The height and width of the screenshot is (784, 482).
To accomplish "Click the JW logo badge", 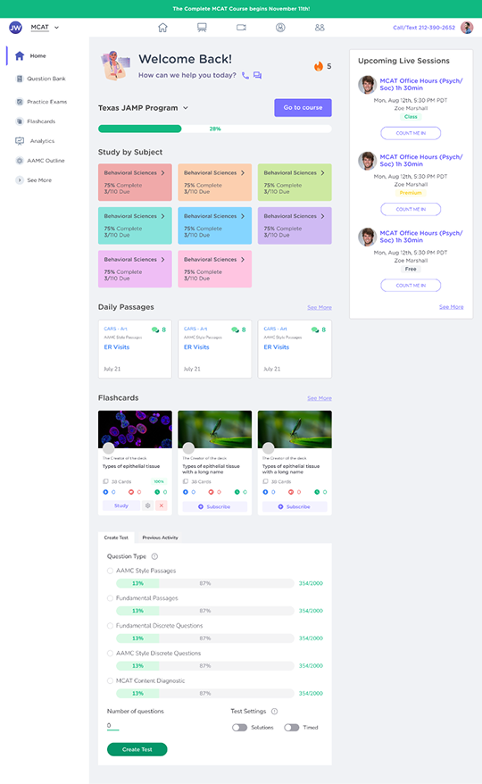I will (x=15, y=28).
